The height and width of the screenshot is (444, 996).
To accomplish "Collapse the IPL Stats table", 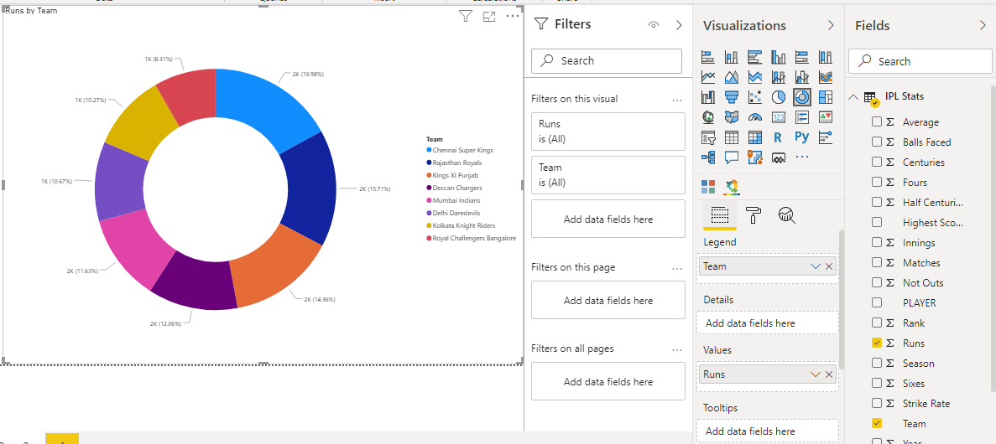I will [x=853, y=97].
